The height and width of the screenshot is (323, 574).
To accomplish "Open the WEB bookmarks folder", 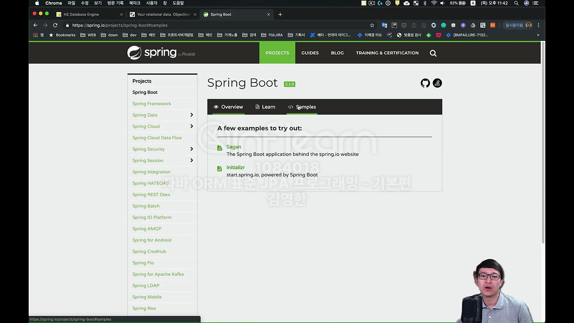I will (88, 35).
